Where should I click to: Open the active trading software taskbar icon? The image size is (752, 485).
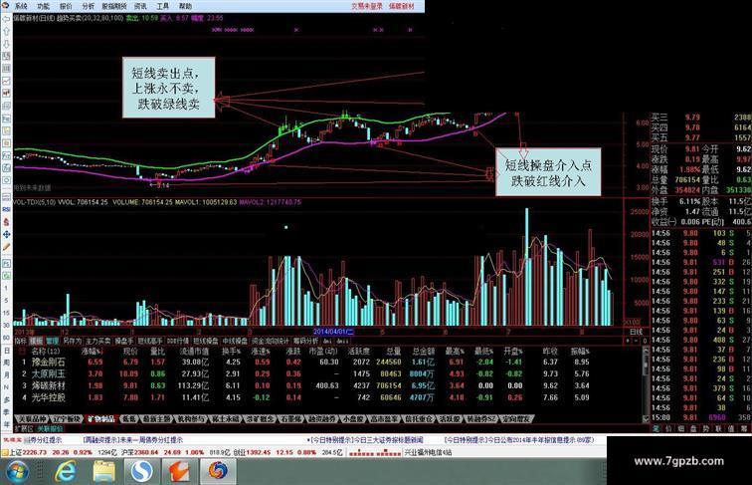pyautogui.click(x=217, y=471)
